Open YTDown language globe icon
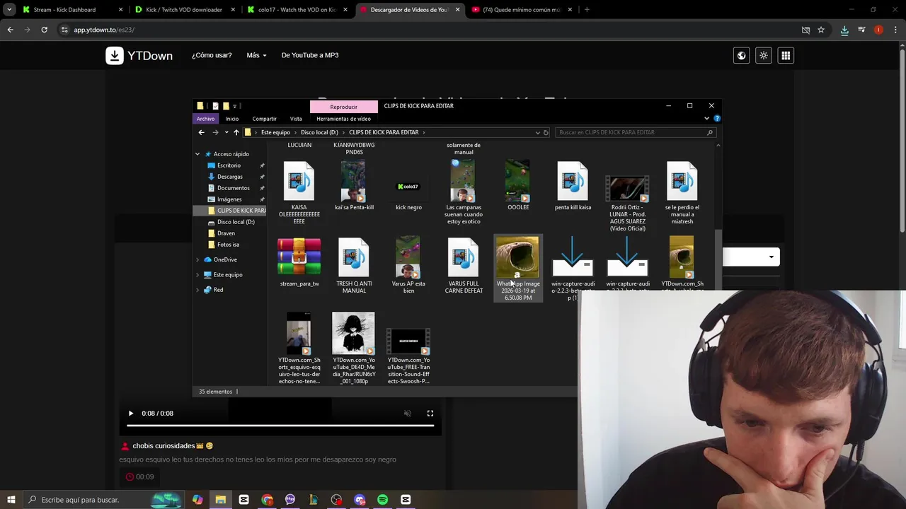The image size is (906, 509). point(741,55)
